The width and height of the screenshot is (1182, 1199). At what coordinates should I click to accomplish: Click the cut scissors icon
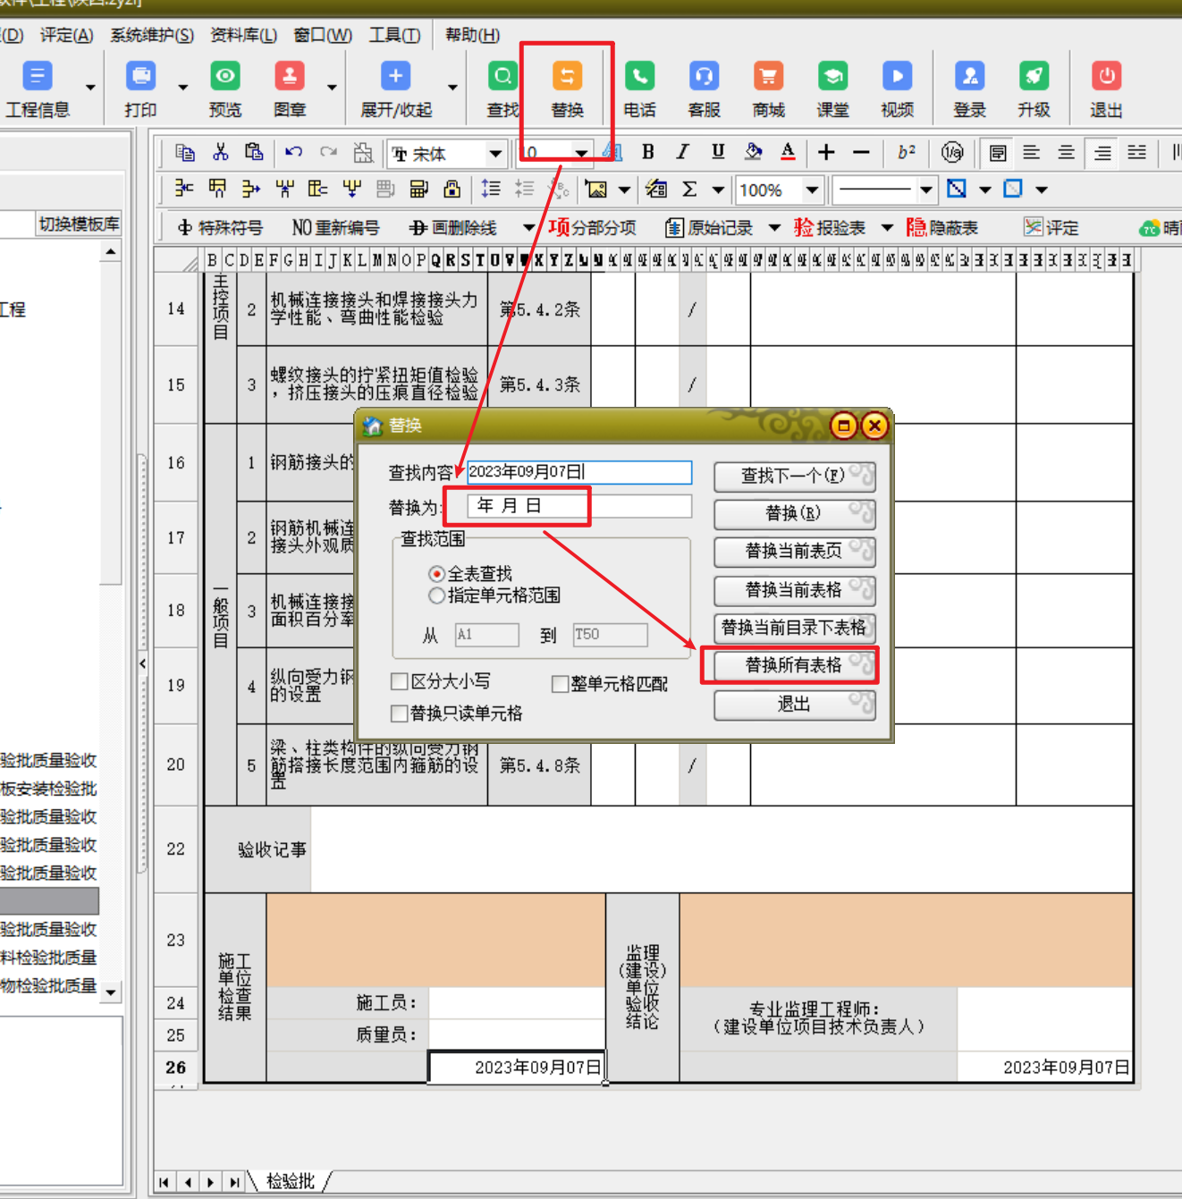click(220, 153)
